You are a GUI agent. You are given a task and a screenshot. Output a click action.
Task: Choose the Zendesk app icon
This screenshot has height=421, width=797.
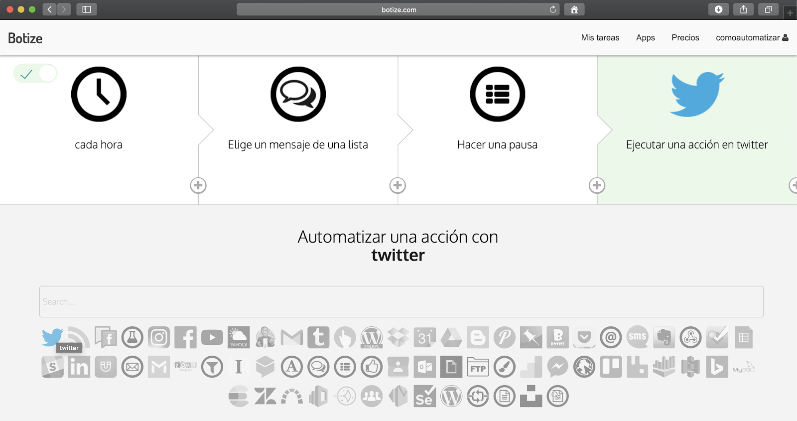coord(265,397)
